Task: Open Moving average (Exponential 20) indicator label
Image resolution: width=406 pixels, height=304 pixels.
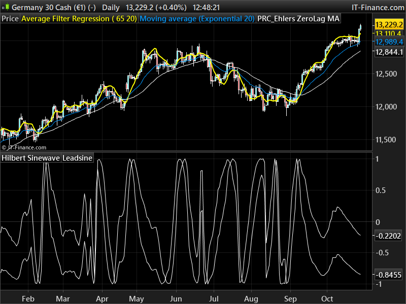Action: 197,19
